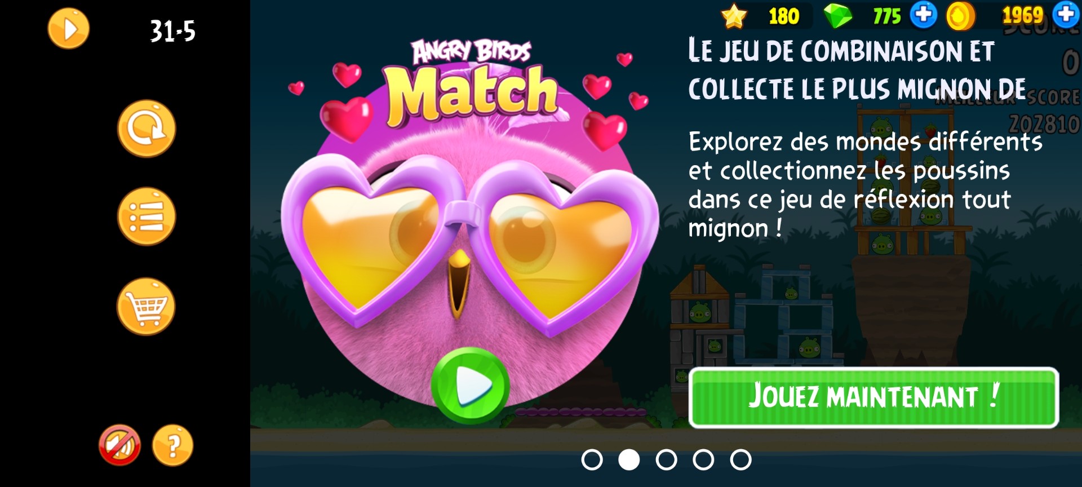Open the help question mark icon
The height and width of the screenshot is (487, 1082).
172,445
